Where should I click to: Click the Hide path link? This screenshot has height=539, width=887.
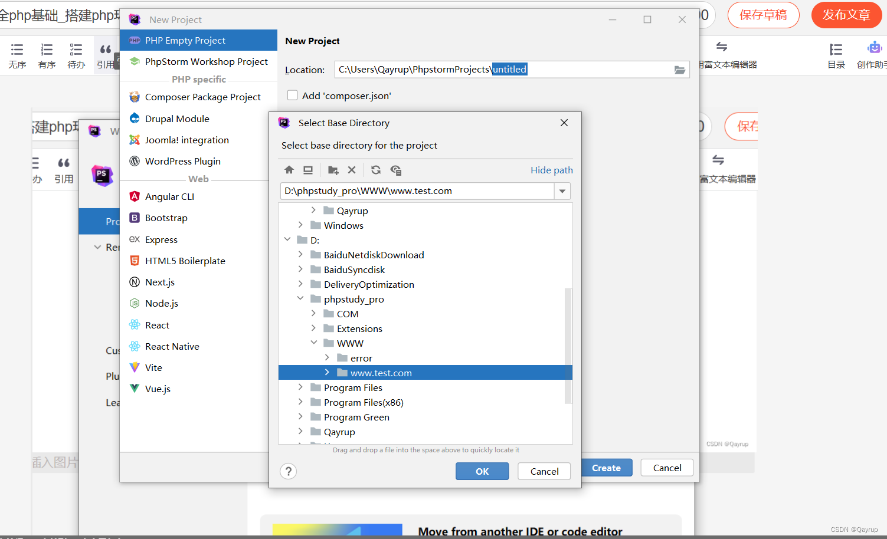point(551,170)
